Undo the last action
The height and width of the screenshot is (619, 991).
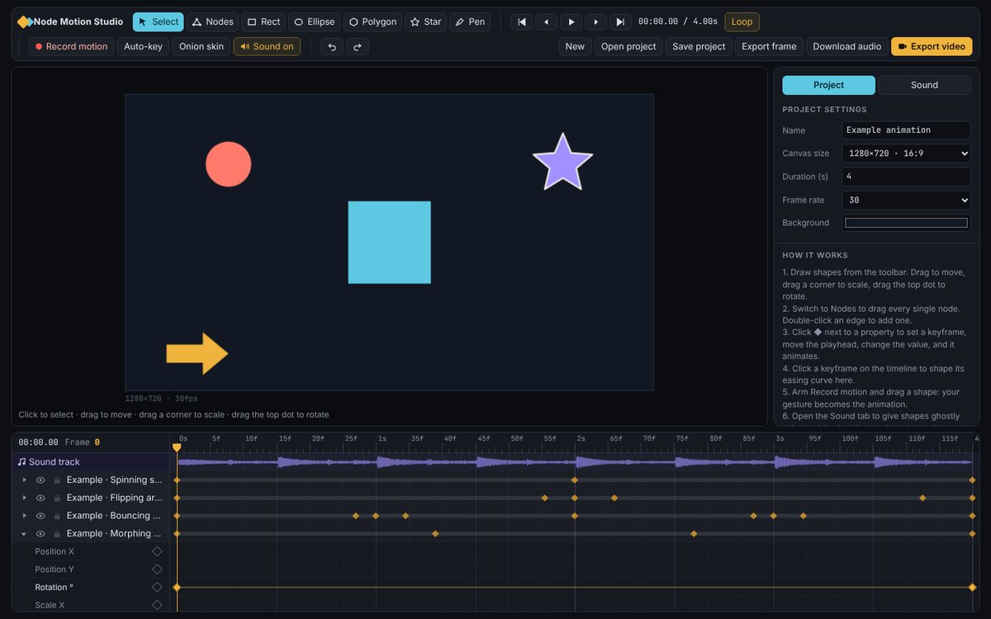pyautogui.click(x=332, y=46)
